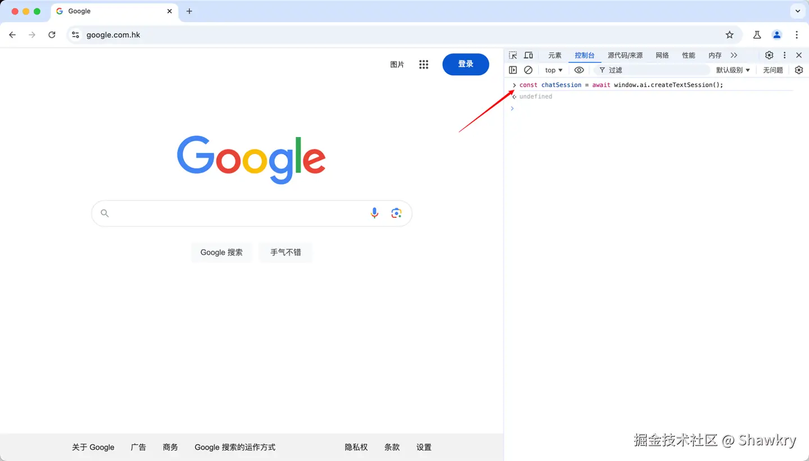809x461 pixels.
Task: Open the 设置 footer menu
Action: pos(424,448)
